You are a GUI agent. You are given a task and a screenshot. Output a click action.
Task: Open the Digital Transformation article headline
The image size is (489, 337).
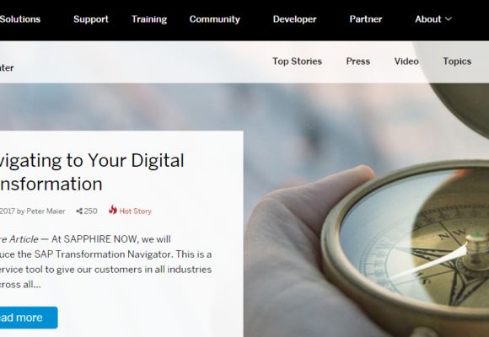click(92, 172)
